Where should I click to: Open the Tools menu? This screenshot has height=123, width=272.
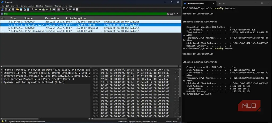point(65,6)
